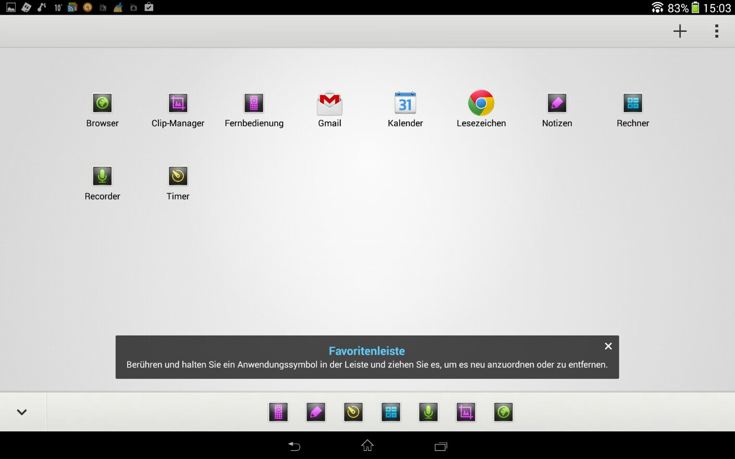This screenshot has height=459, width=735.
Task: Tap the timer icon in favorites bar
Action: pos(353,412)
